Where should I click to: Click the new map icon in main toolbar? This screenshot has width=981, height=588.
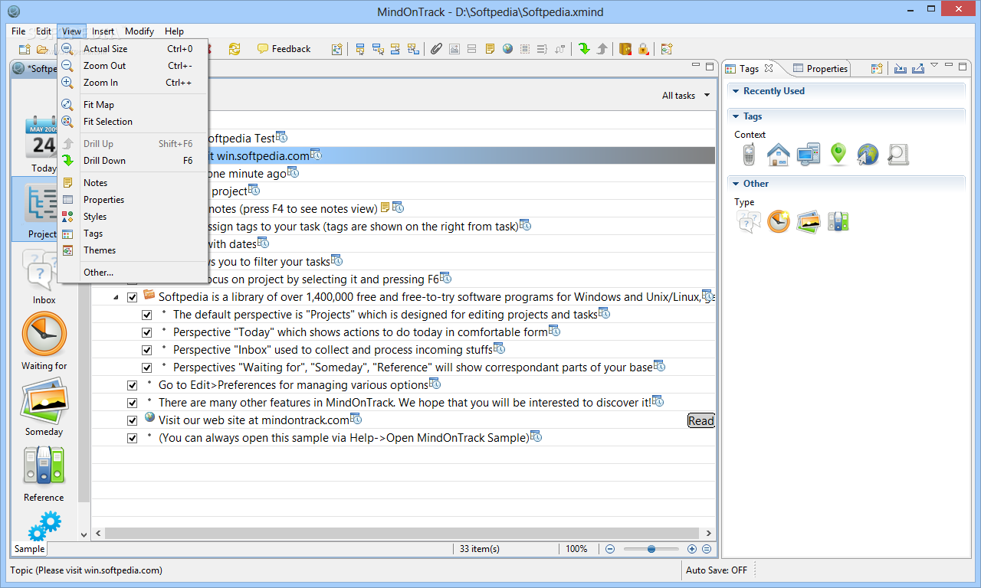pos(25,49)
